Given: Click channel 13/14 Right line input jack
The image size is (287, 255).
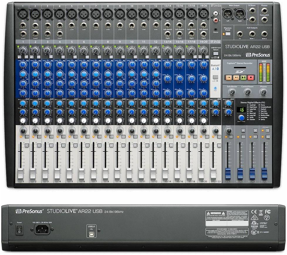Looking at the screenshot, I should click(x=167, y=34).
